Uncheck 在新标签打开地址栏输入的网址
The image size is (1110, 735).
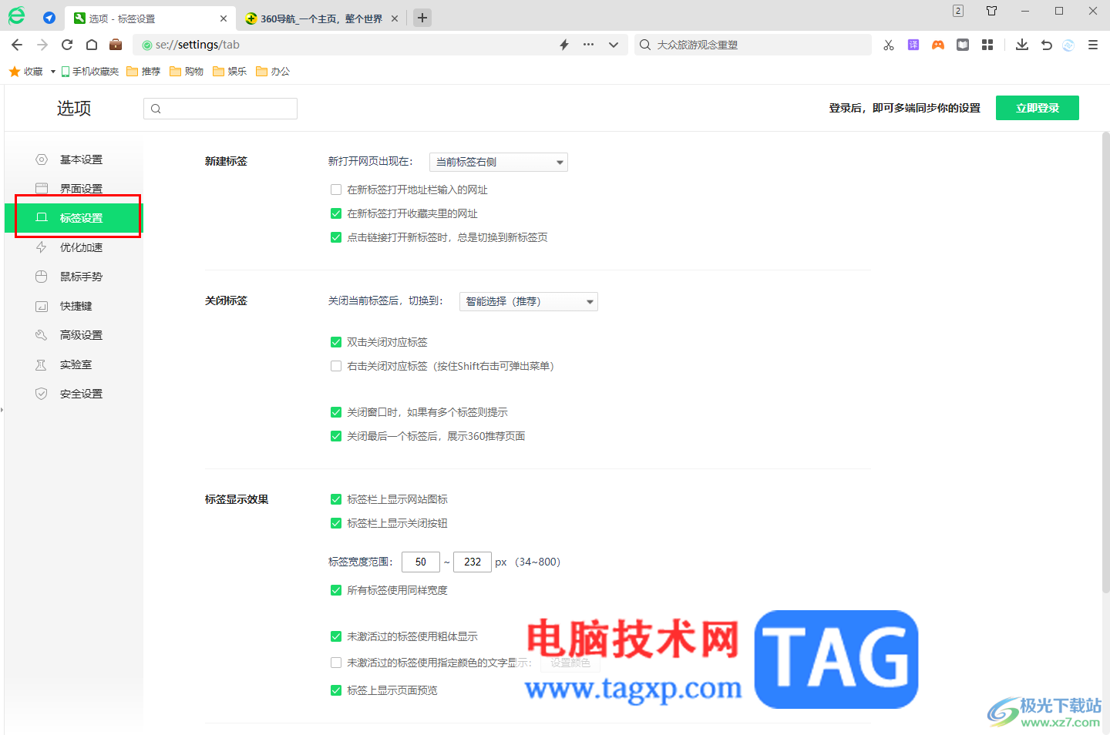[336, 189]
